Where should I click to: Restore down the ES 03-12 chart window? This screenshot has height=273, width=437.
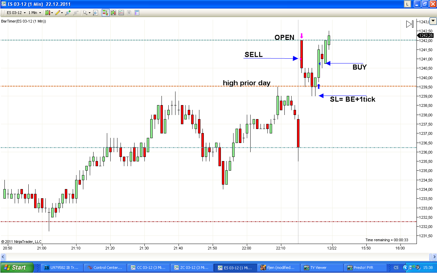[425, 4]
